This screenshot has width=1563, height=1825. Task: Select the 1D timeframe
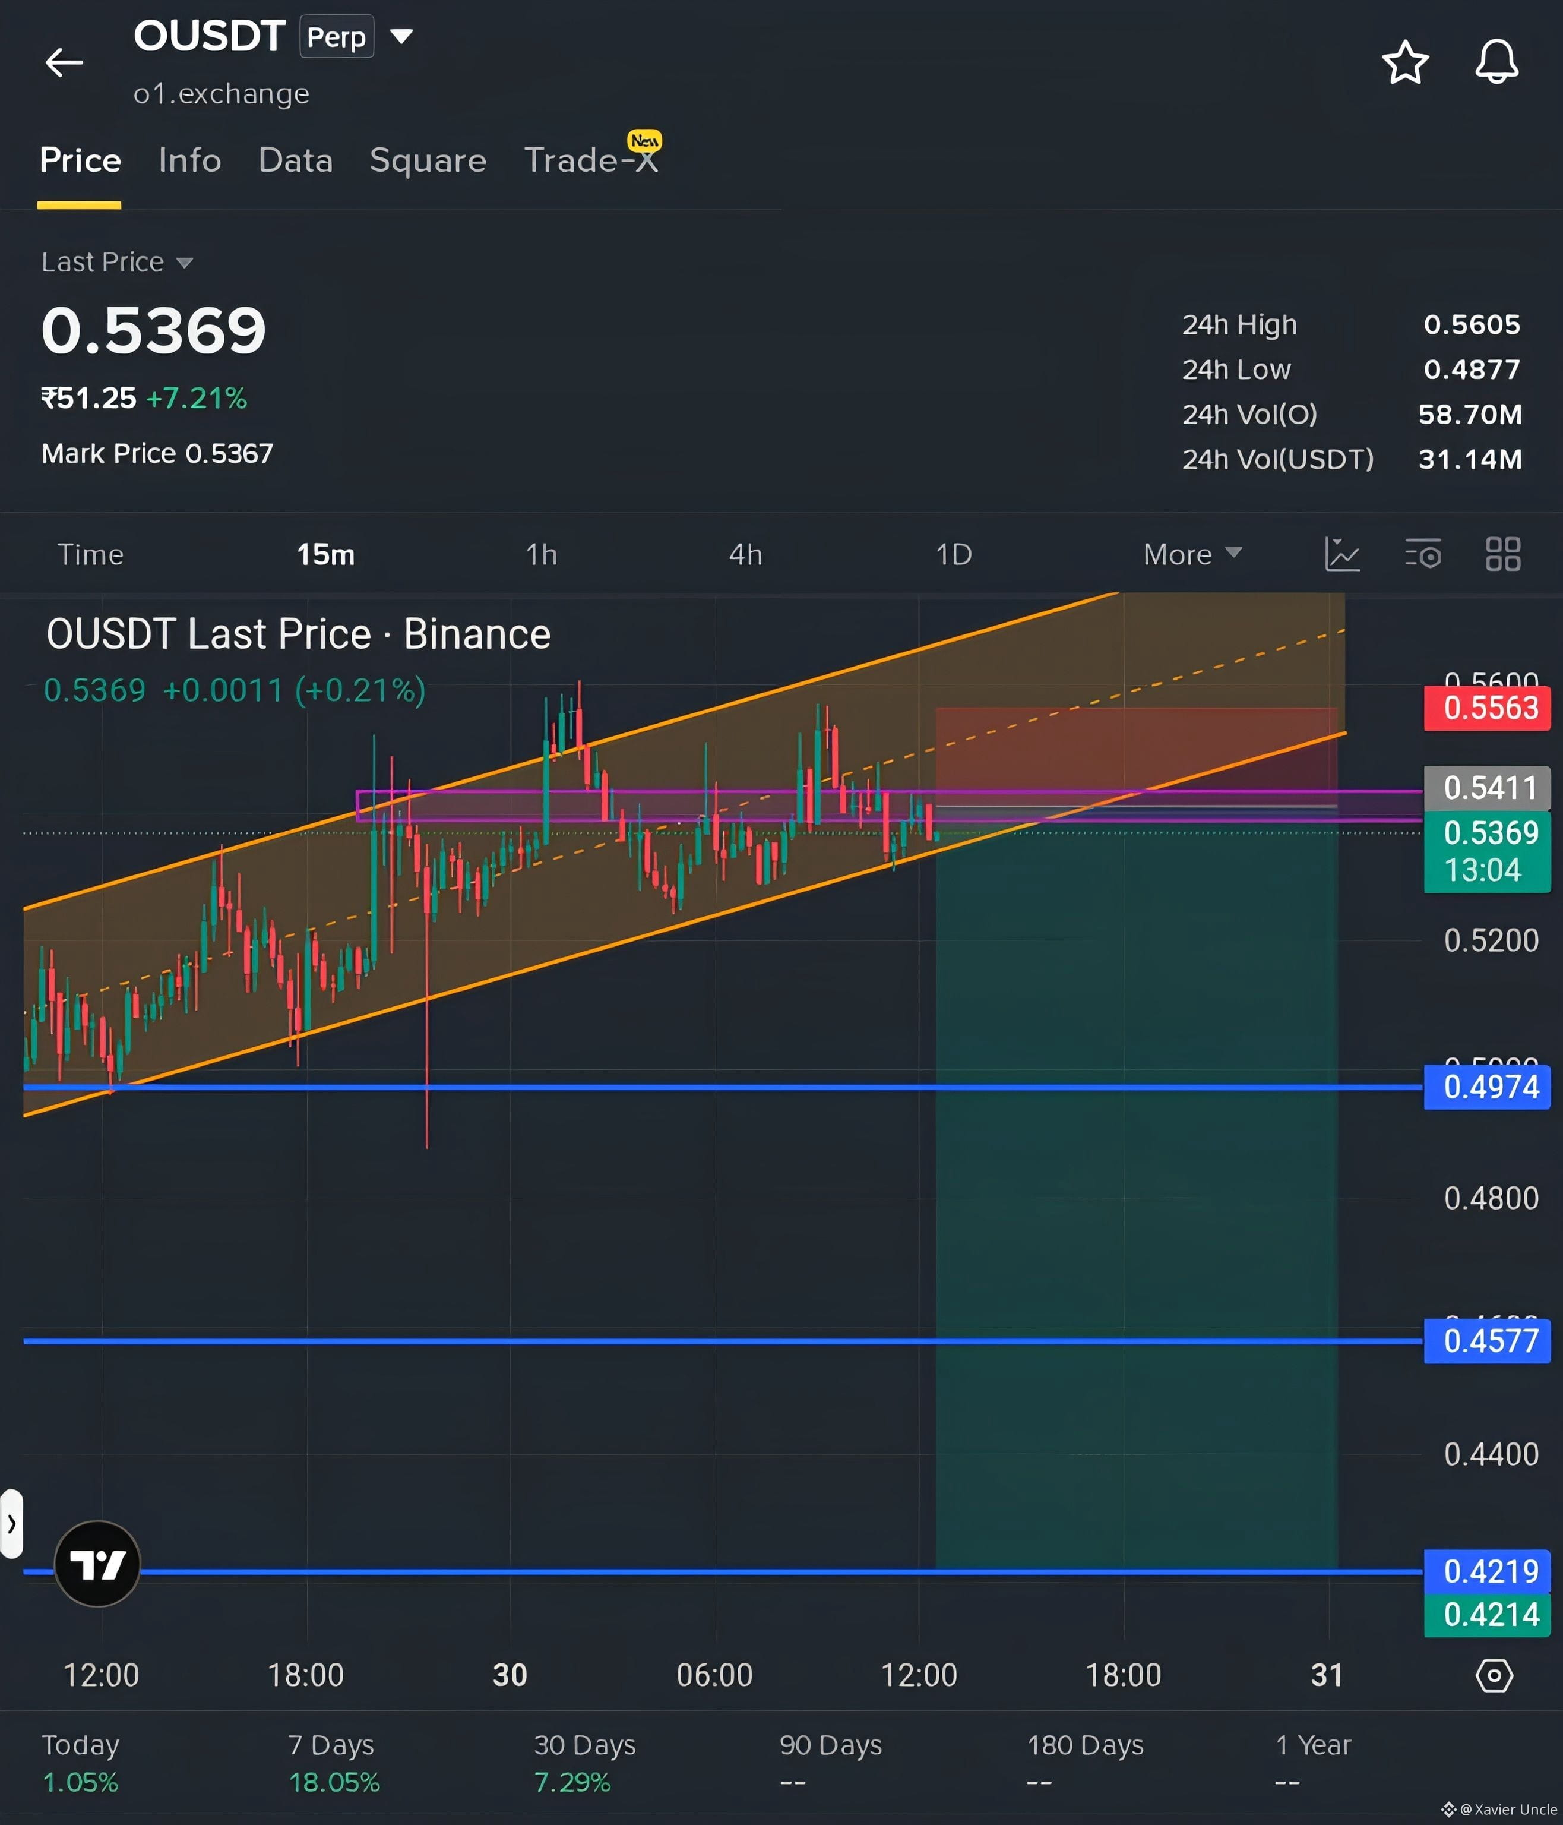pos(954,554)
